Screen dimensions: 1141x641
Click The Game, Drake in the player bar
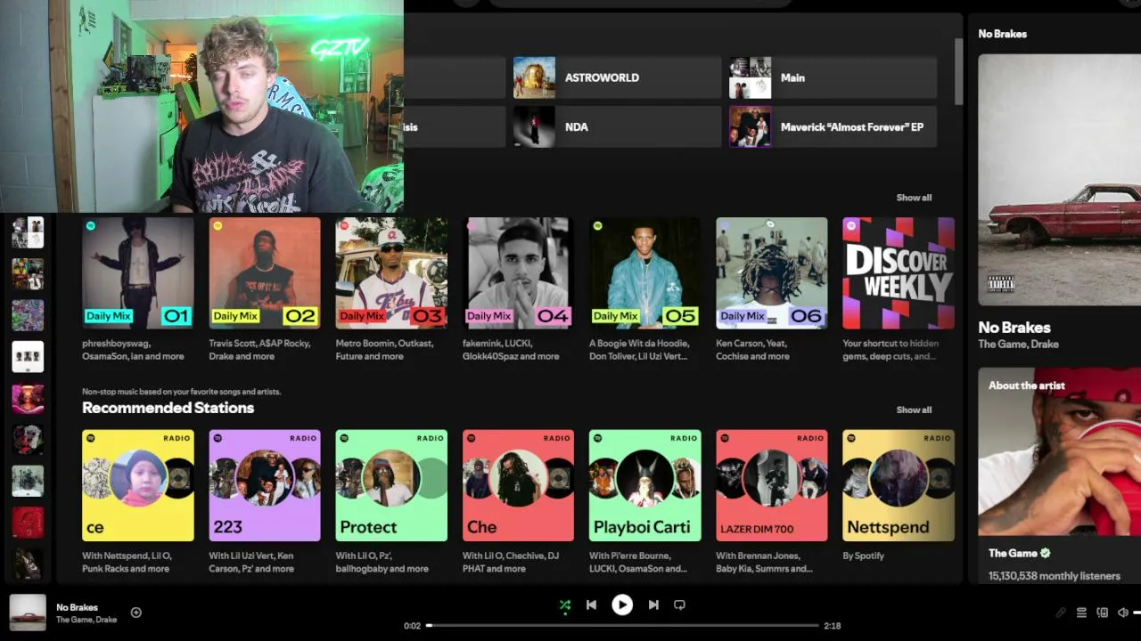[86, 620]
